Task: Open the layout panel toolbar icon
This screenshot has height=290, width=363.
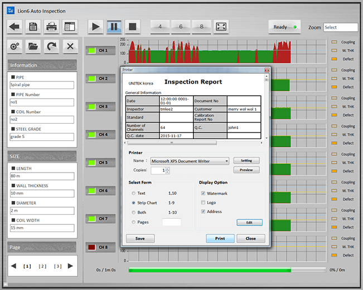Action: click(70, 27)
